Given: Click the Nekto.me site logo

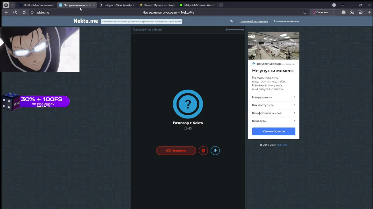Looking at the screenshot, I should pos(86,21).
